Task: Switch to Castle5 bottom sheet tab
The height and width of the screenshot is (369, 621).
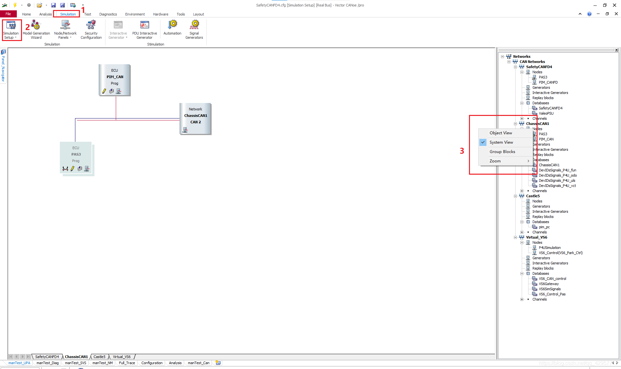Action: (99, 357)
